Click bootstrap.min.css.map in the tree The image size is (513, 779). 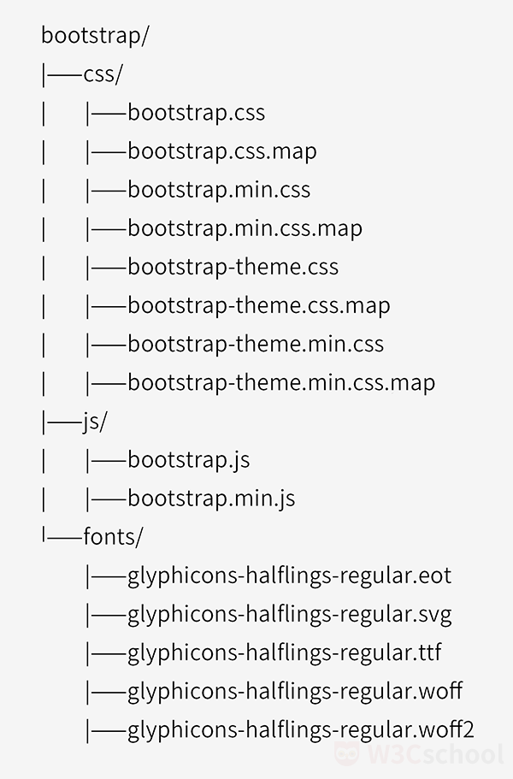[245, 228]
